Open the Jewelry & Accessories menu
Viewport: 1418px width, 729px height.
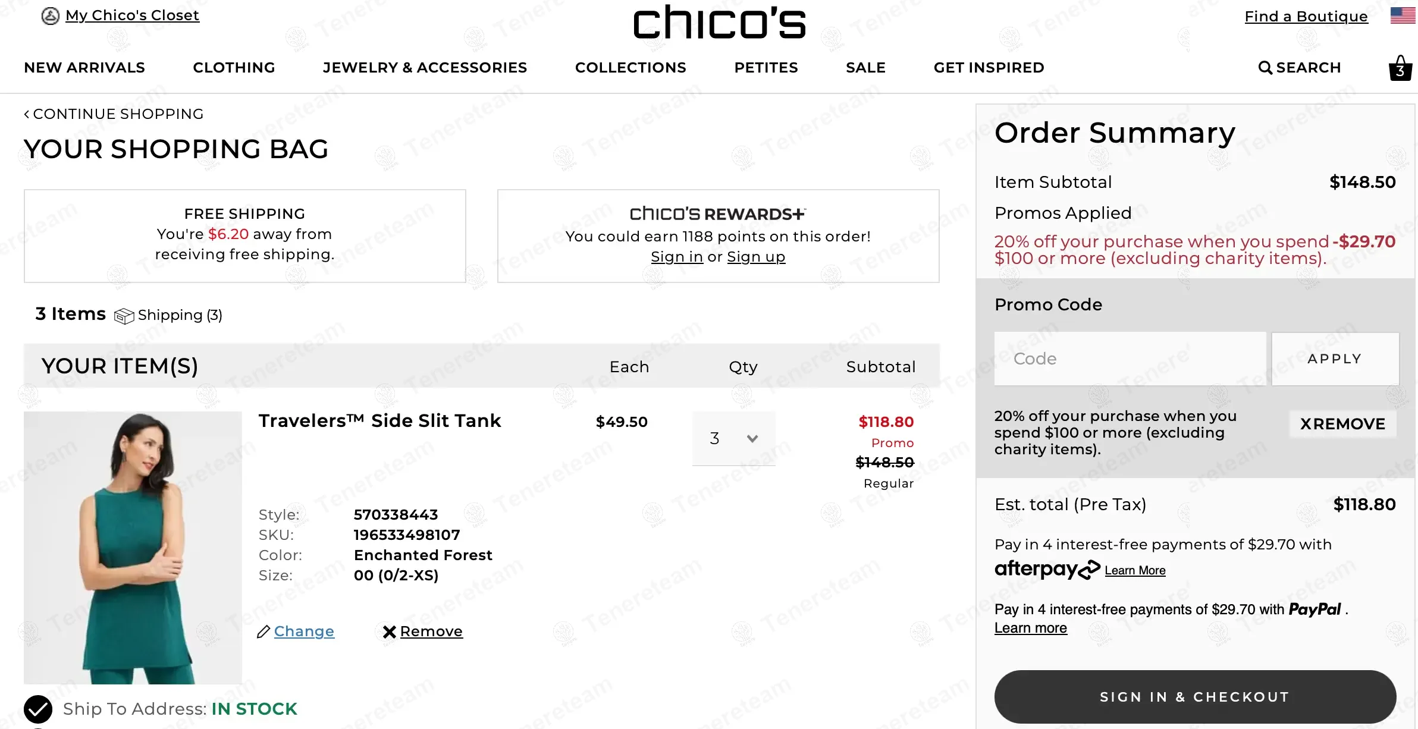[425, 68]
